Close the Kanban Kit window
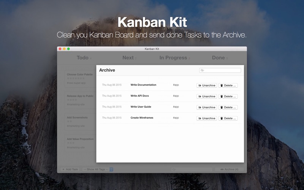This screenshot has height=190, width=304. point(60,49)
